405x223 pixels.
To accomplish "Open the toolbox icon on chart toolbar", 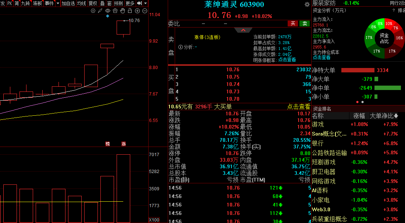I will click(115, 11).
